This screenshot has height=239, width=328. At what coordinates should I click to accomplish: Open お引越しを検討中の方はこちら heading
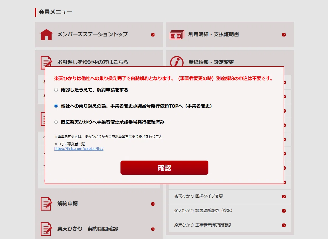pyautogui.click(x=93, y=62)
